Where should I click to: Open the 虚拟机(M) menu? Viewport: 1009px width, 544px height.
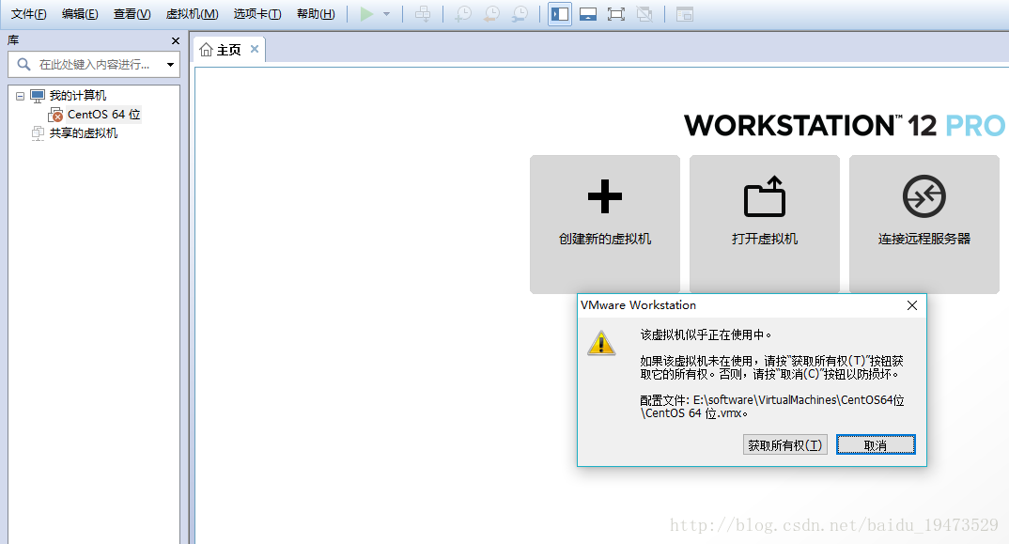[x=193, y=14]
